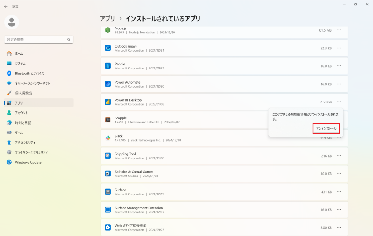Screen dimensions: 373x236
Task: Click the Slack app icon
Action: coord(108,138)
